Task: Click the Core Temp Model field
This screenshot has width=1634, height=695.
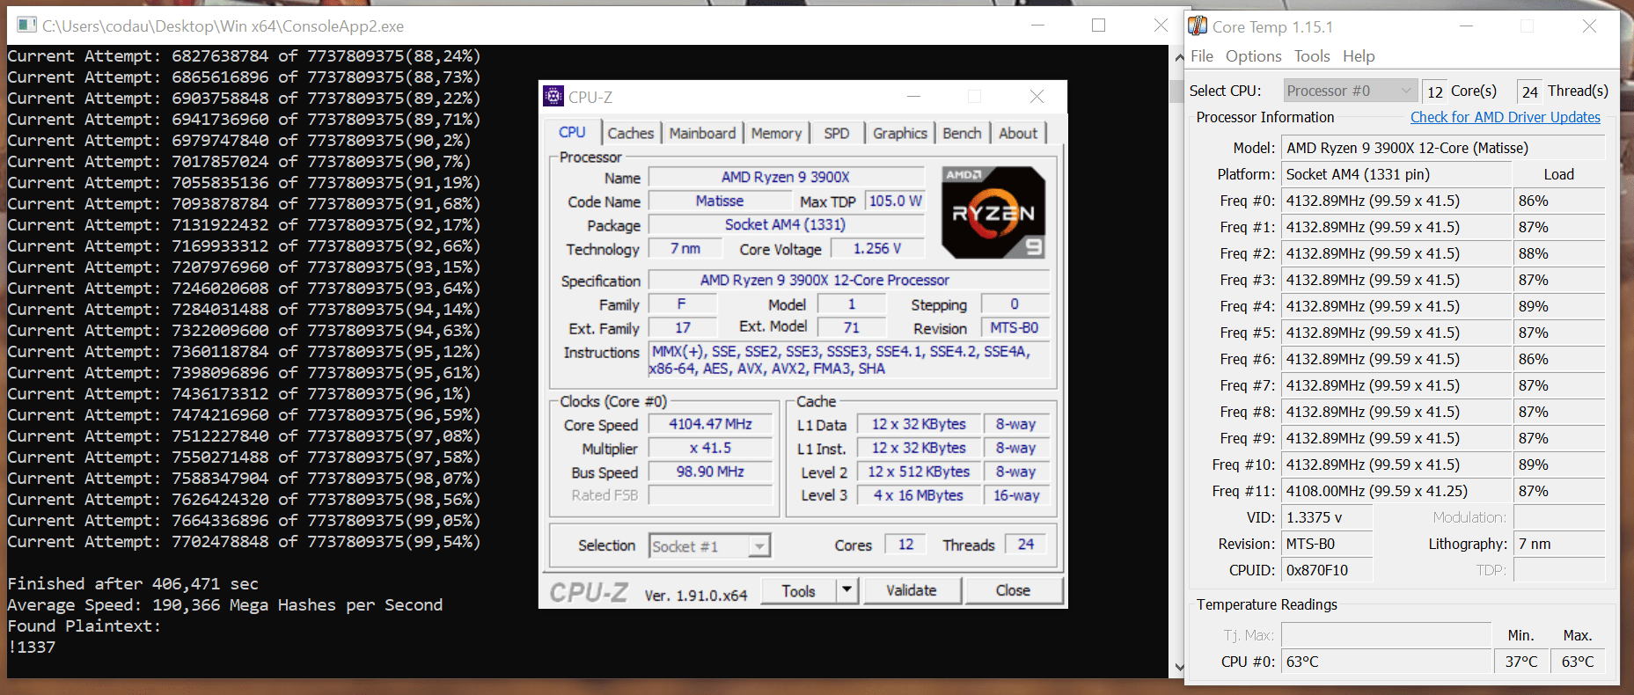Action: [x=1443, y=148]
